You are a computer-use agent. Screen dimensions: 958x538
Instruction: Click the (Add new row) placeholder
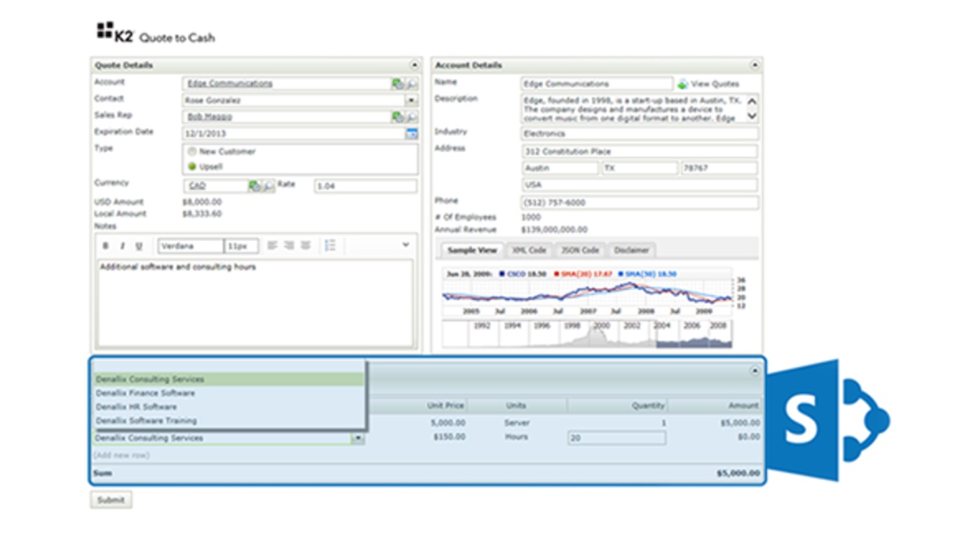pyautogui.click(x=121, y=455)
